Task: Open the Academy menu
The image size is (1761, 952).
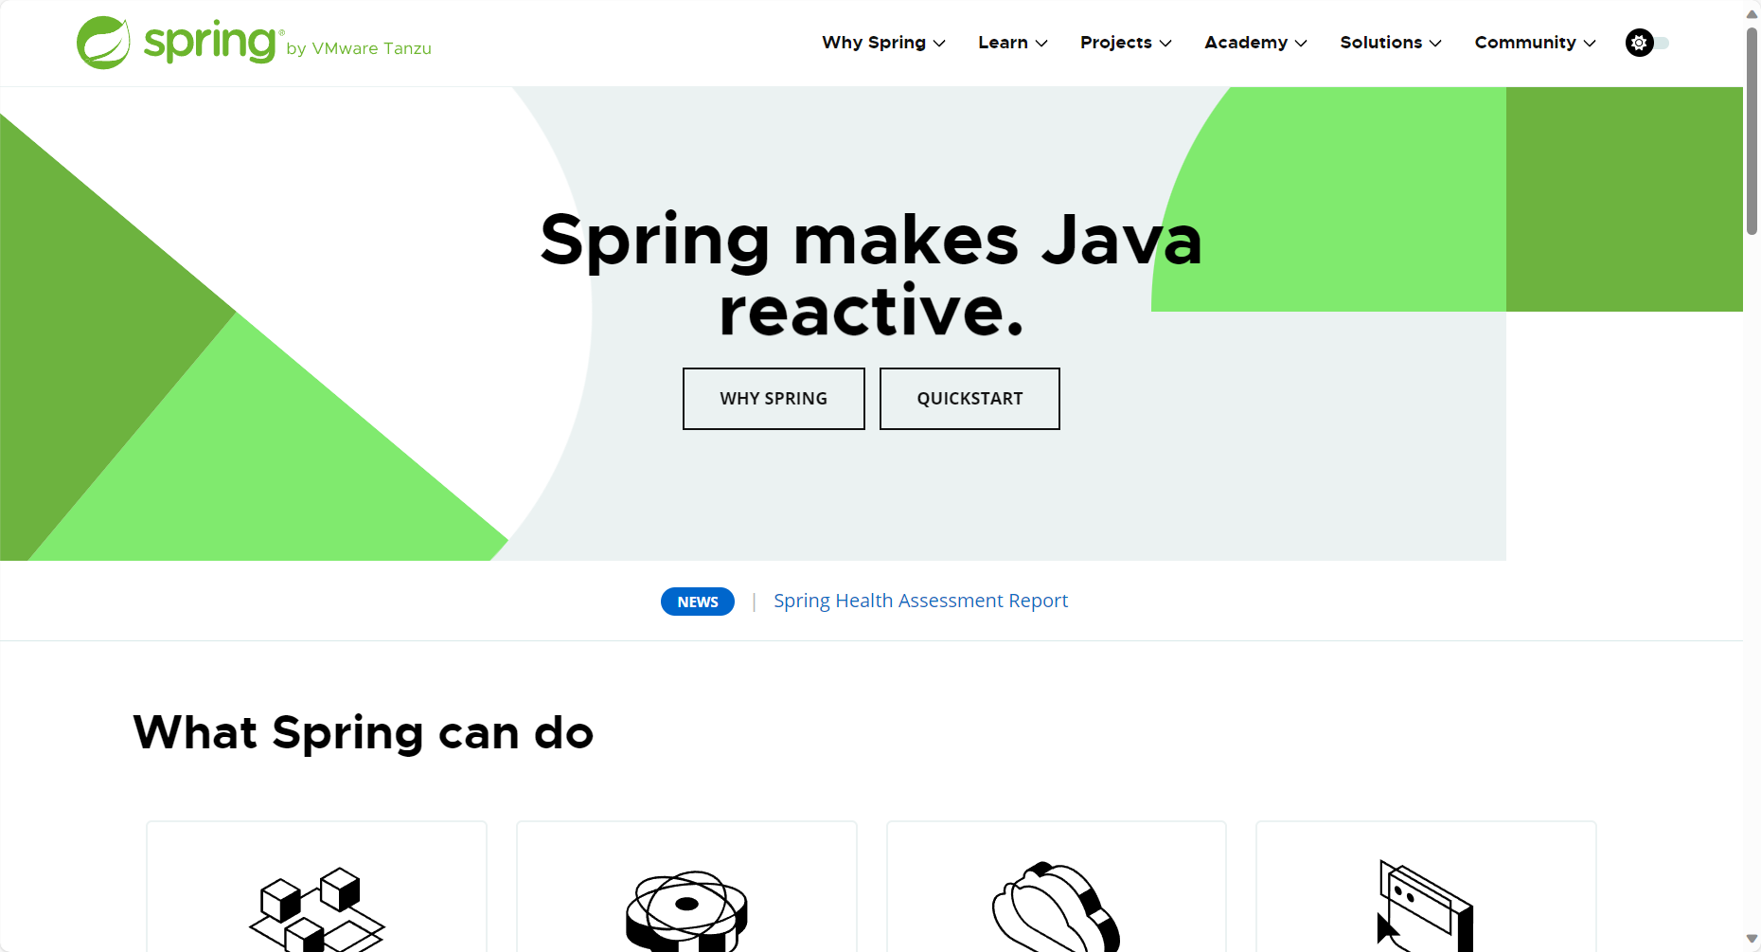Action: coord(1255,43)
